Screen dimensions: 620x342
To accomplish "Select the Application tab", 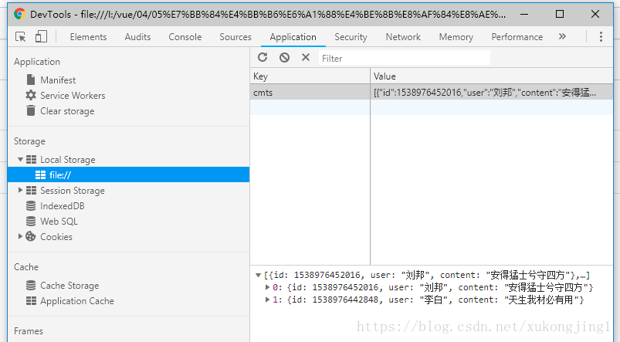I will pos(293,37).
